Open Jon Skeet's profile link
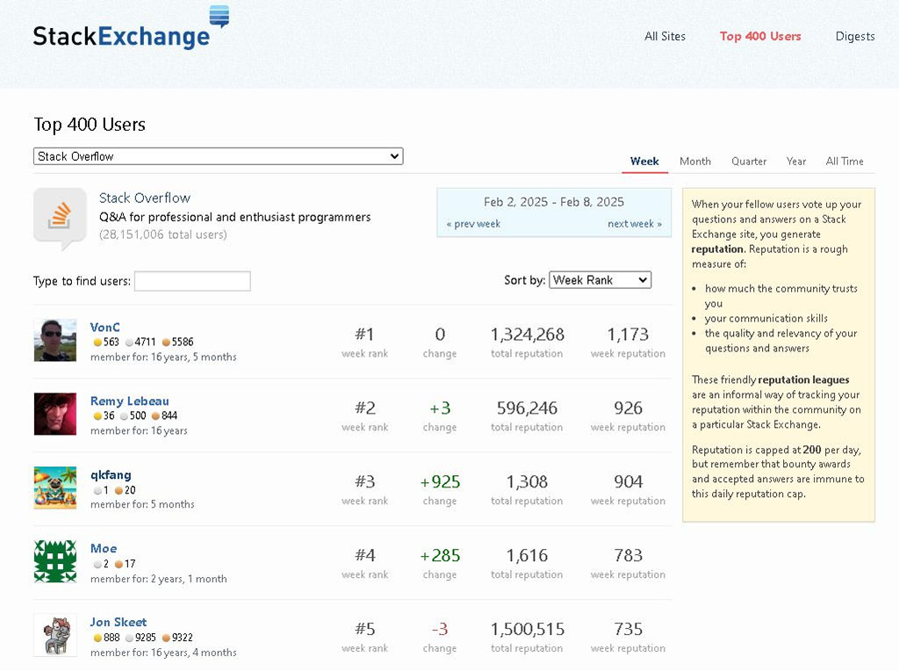Image resolution: width=899 pixels, height=671 pixels. coord(119,622)
